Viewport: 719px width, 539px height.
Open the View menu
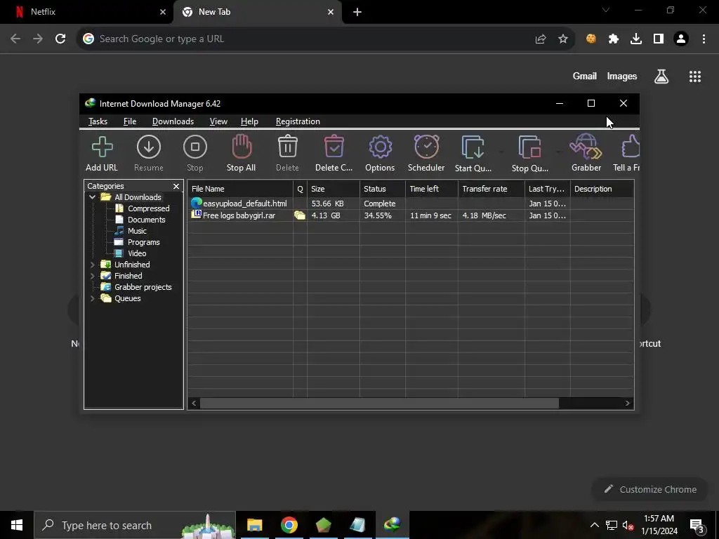click(218, 121)
